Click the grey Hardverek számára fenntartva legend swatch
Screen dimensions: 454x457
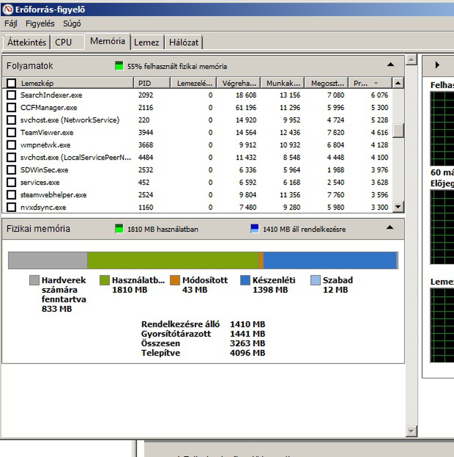coord(34,280)
